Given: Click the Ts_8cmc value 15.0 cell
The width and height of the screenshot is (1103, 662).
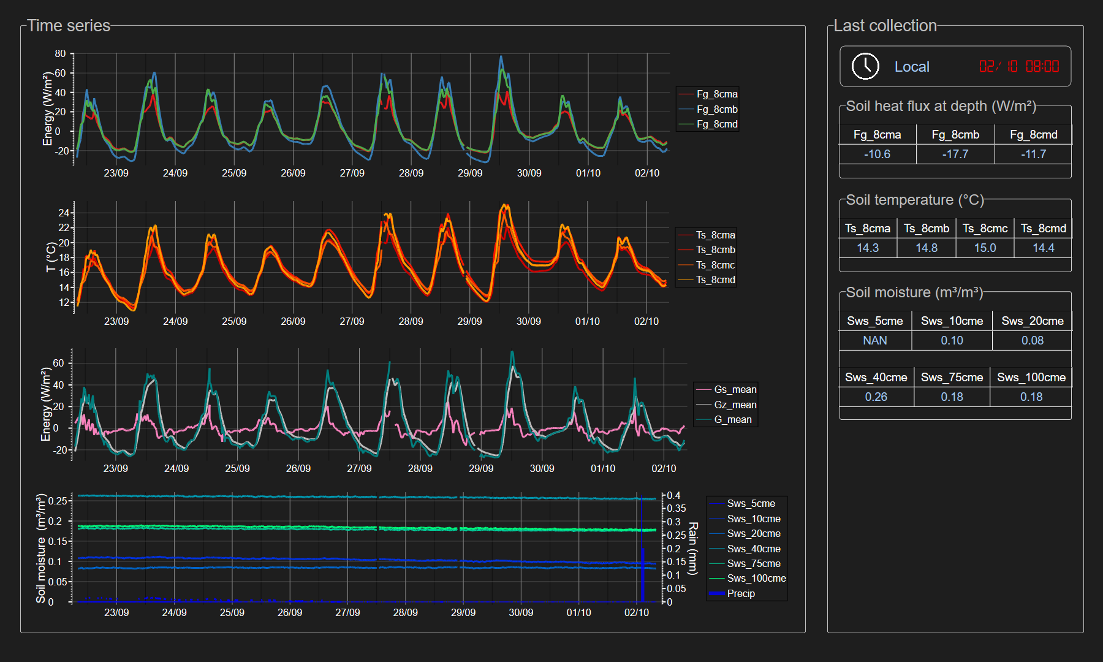Looking at the screenshot, I should pos(985,248).
